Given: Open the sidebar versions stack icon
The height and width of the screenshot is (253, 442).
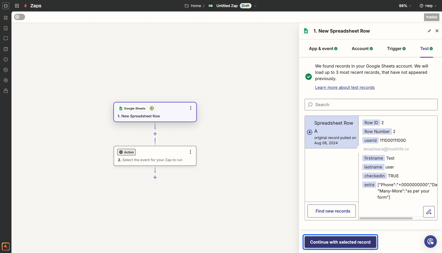Looking at the screenshot, I should pyautogui.click(x=6, y=91).
